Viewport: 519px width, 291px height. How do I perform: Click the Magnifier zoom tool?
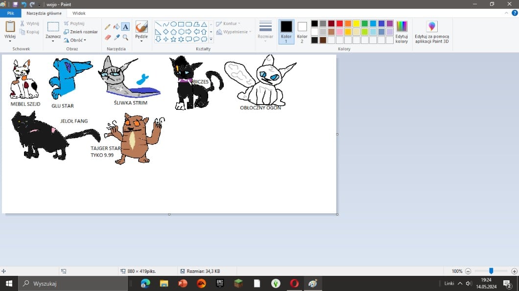(x=125, y=37)
